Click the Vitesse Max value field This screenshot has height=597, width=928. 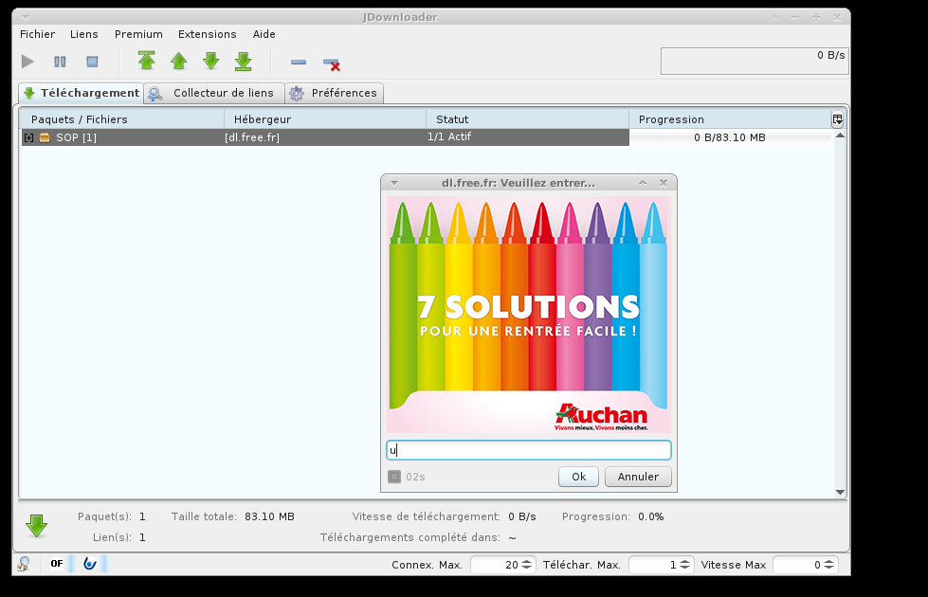point(798,565)
